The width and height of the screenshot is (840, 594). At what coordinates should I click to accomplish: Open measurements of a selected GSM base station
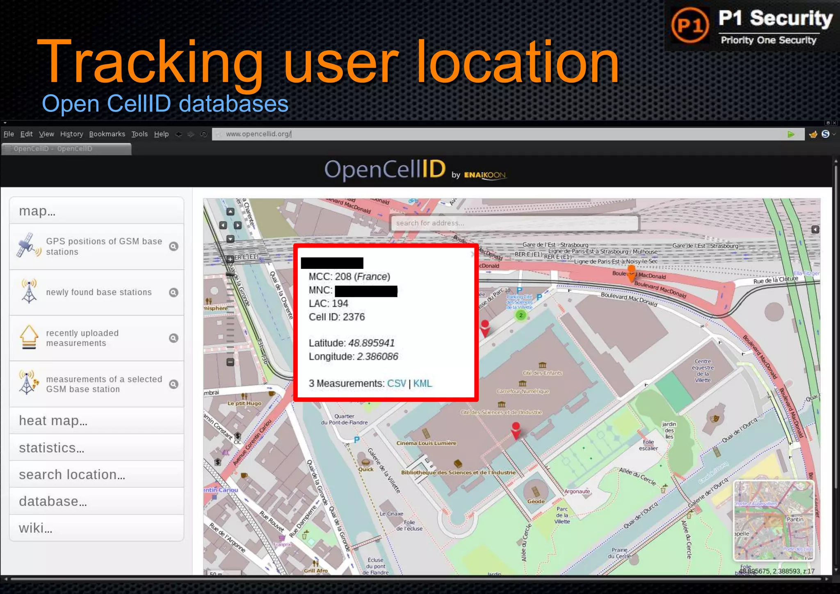coord(104,384)
